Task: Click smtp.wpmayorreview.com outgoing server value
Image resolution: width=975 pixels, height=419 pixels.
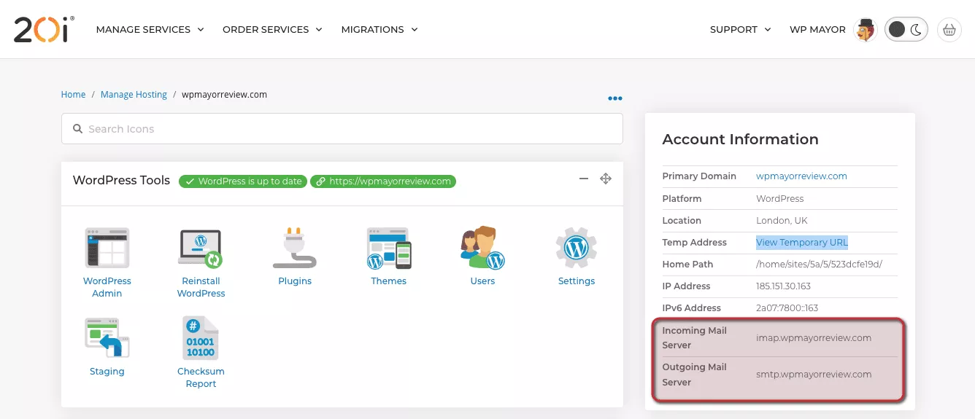Action: (x=814, y=375)
